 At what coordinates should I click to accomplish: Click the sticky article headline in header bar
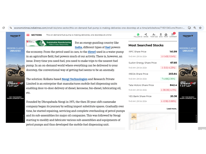[x=79, y=35]
